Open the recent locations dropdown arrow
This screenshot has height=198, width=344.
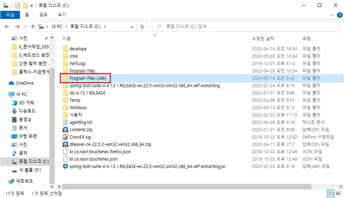click(x=25, y=27)
